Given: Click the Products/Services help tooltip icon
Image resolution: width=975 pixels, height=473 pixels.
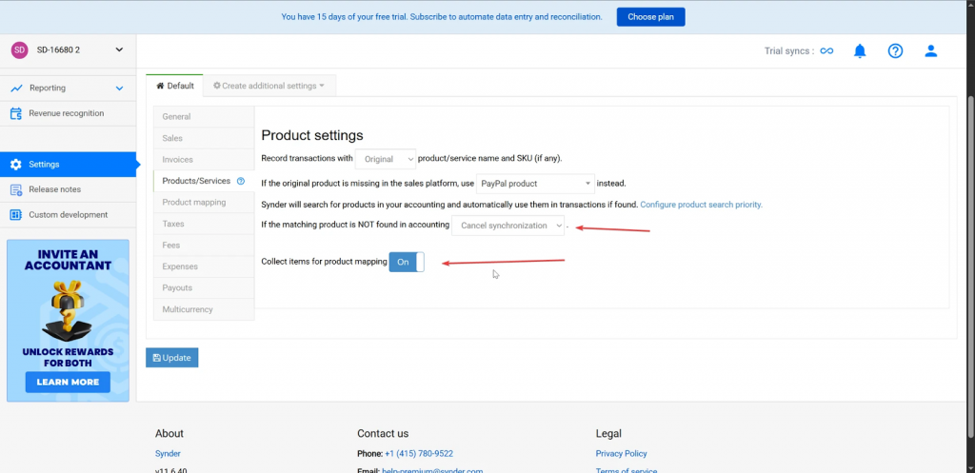Looking at the screenshot, I should 241,181.
